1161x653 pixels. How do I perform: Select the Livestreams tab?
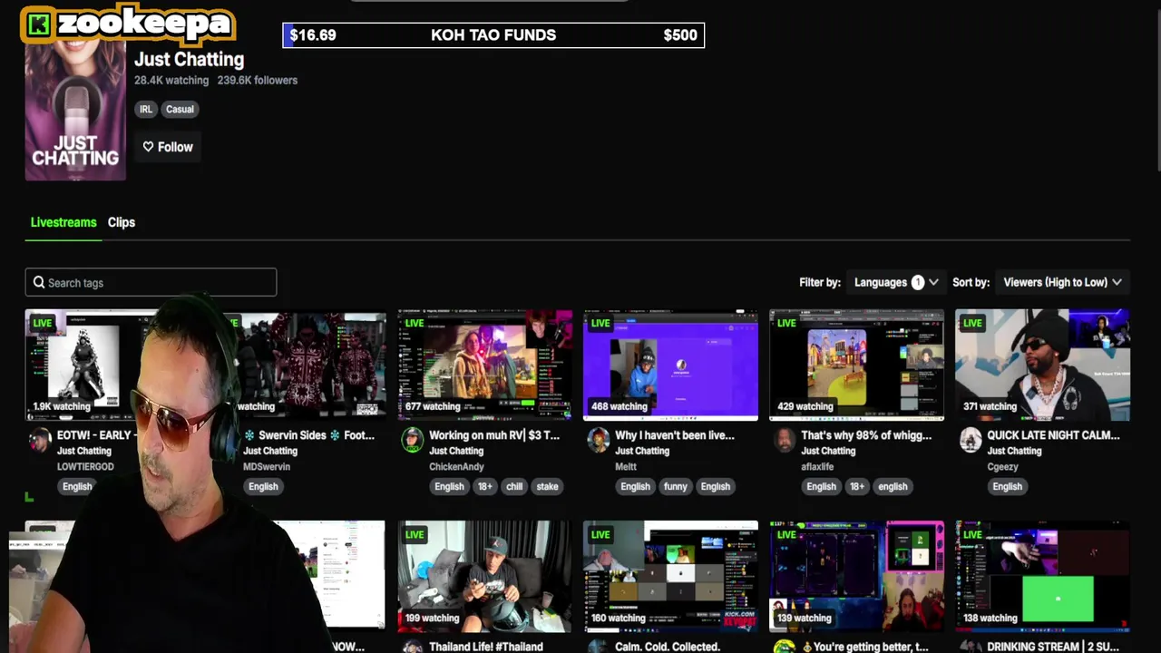[63, 222]
